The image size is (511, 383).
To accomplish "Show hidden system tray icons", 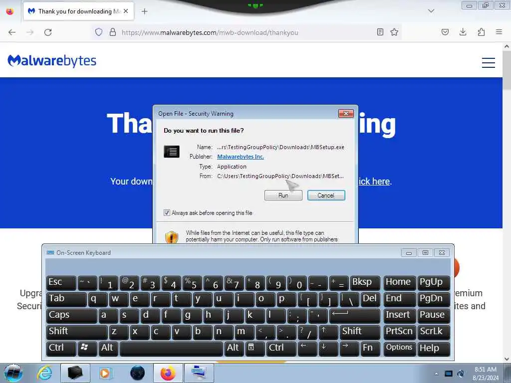I will 436,374.
